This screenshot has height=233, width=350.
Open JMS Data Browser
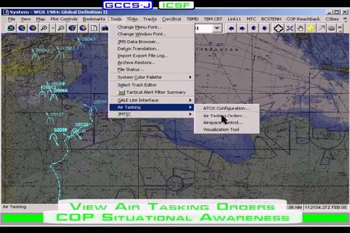coord(152,41)
